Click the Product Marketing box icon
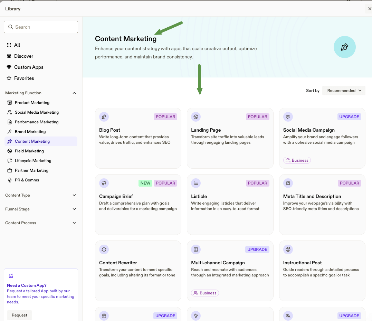 click(10, 103)
